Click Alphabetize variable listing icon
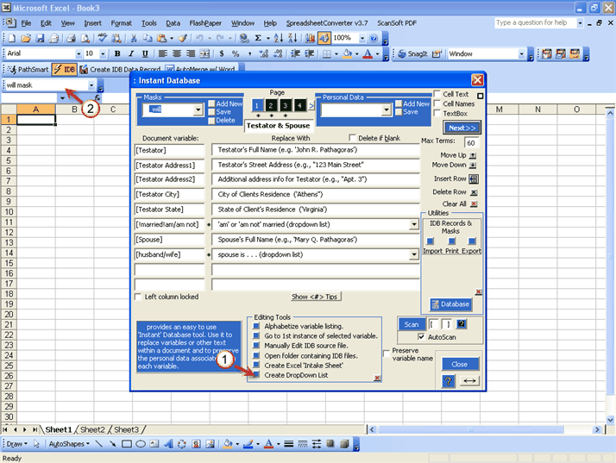Image resolution: width=616 pixels, height=463 pixels. click(x=256, y=326)
